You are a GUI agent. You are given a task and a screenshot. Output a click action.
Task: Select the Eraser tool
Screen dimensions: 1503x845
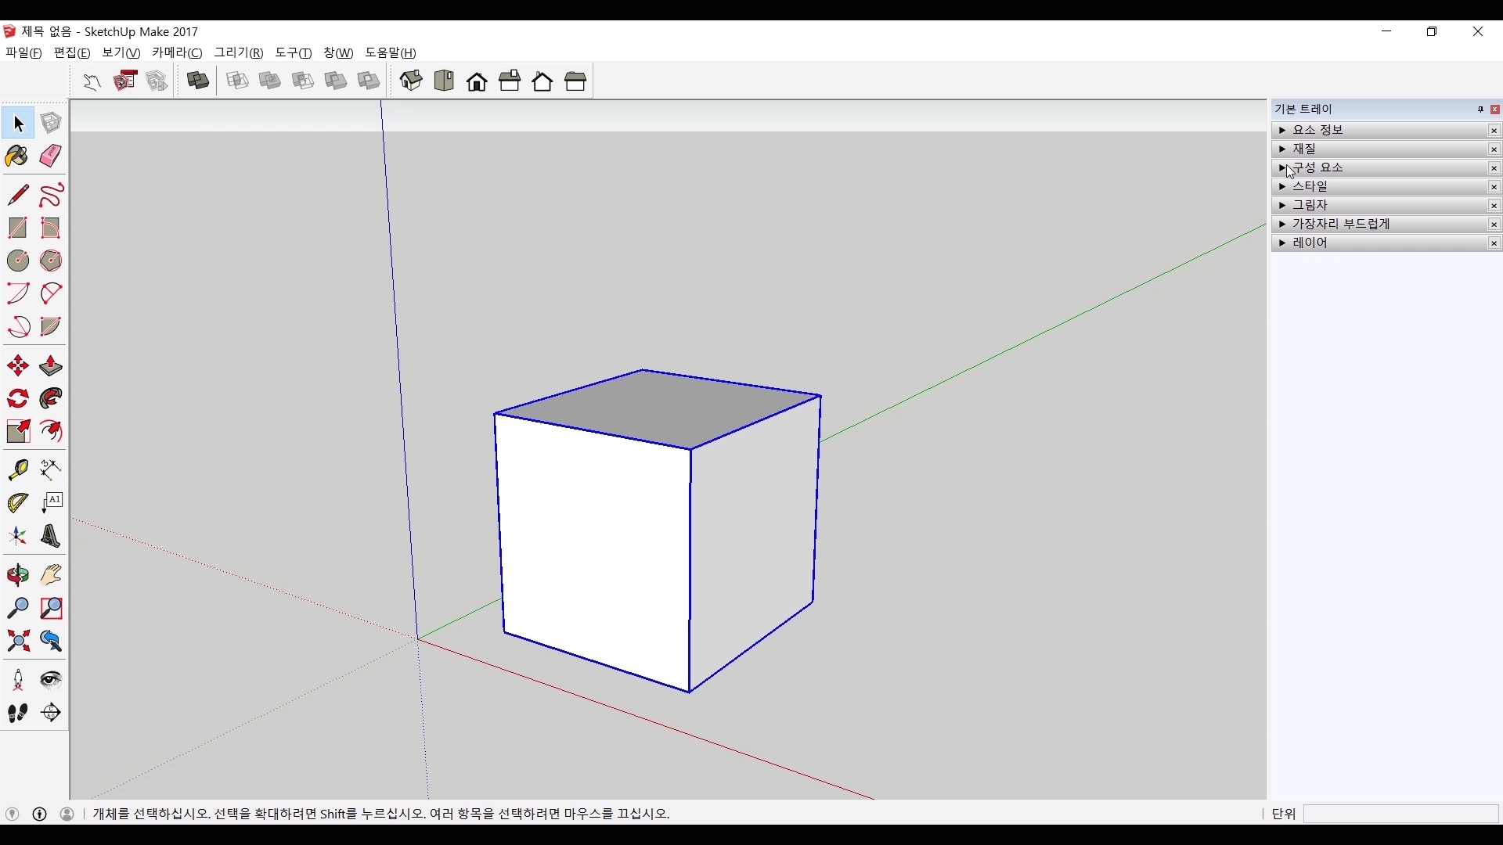[x=51, y=156]
